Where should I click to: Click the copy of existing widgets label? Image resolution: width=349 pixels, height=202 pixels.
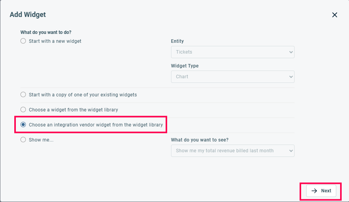click(x=83, y=94)
